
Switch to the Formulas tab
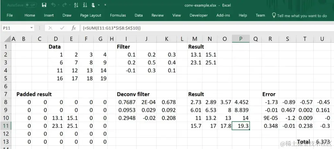(x=118, y=15)
